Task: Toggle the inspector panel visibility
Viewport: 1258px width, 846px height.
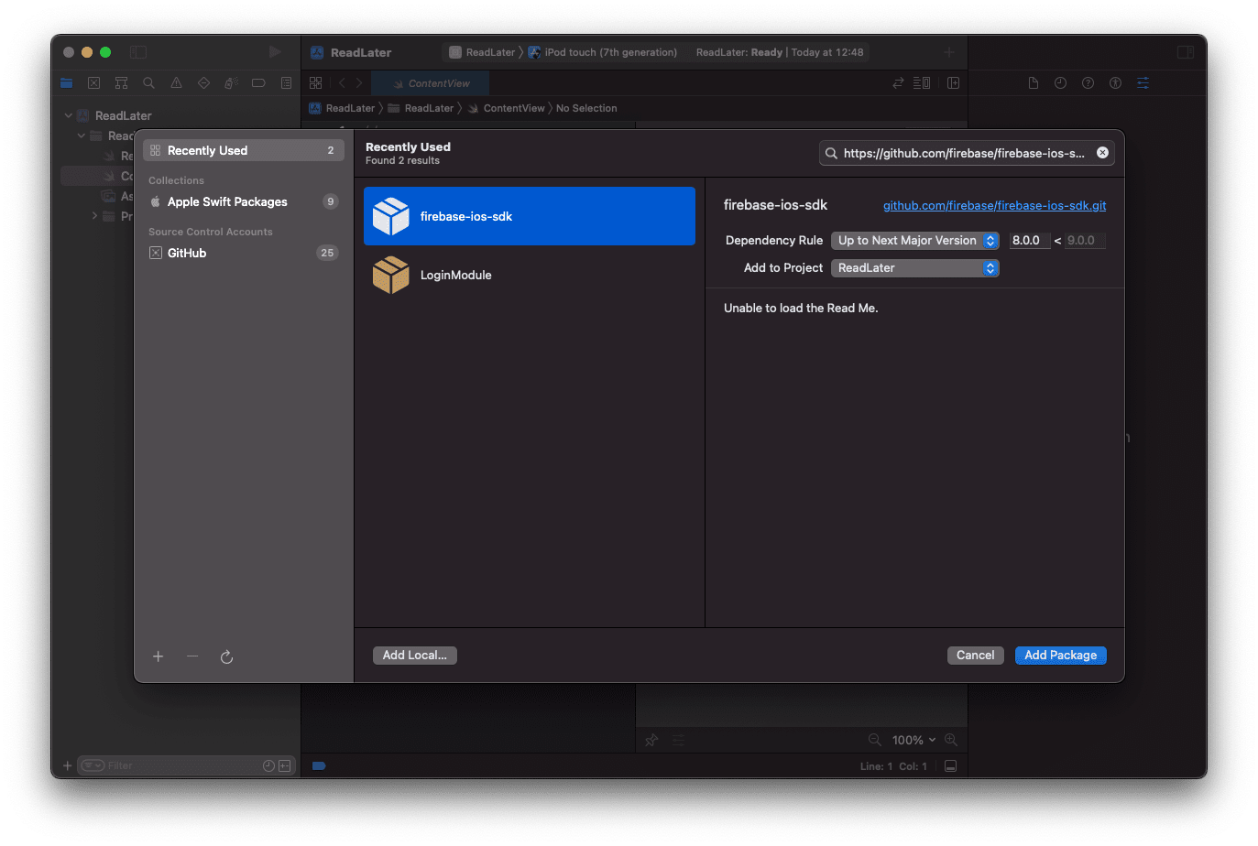Action: point(1186,52)
